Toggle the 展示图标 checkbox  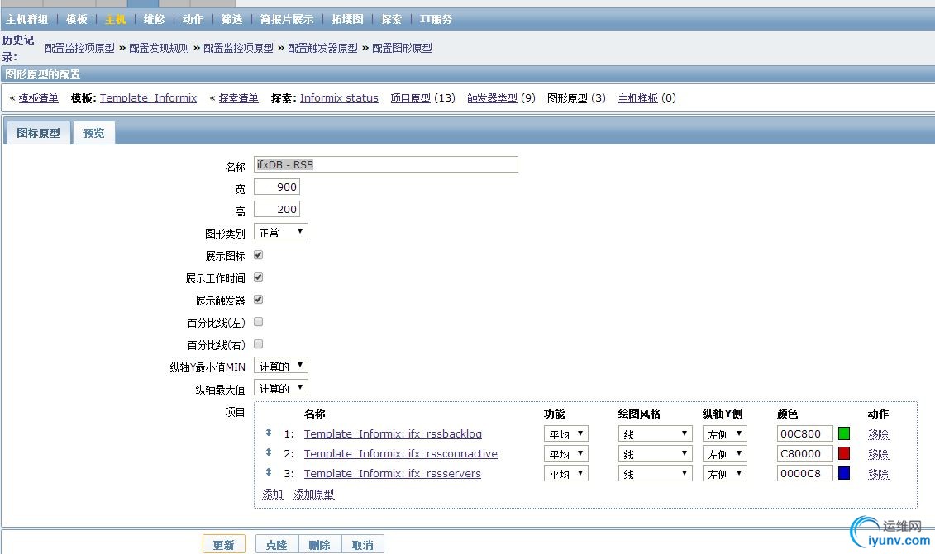click(258, 255)
